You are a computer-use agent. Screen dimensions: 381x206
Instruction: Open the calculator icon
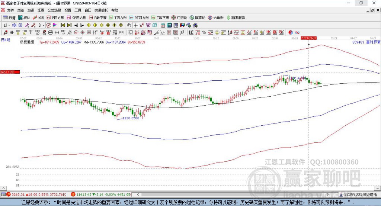point(170,25)
